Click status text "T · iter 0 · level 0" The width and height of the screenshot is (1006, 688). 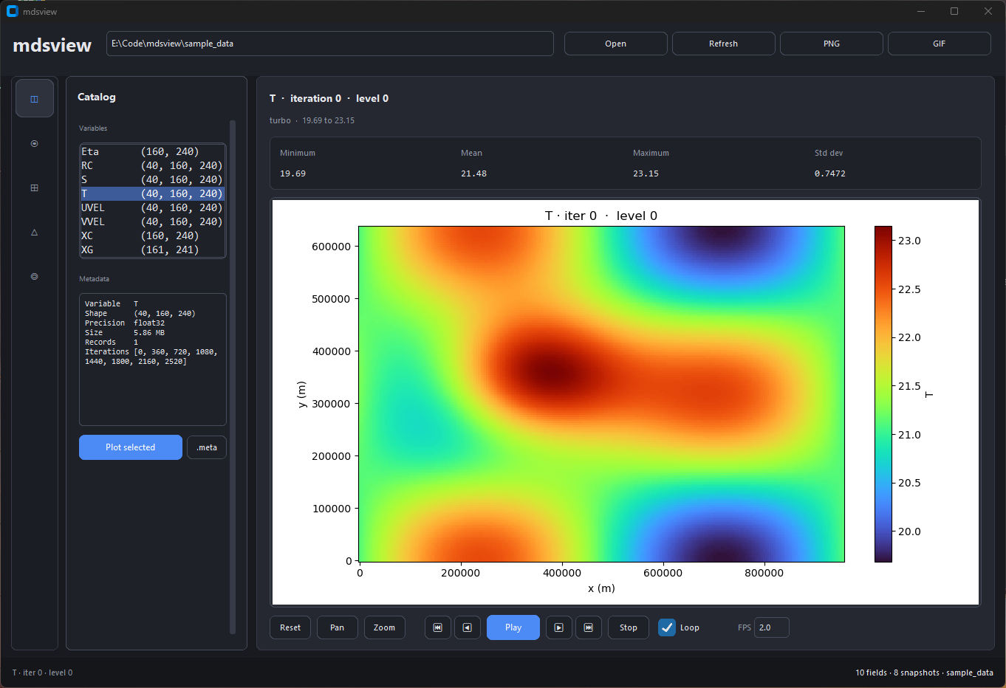click(42, 672)
